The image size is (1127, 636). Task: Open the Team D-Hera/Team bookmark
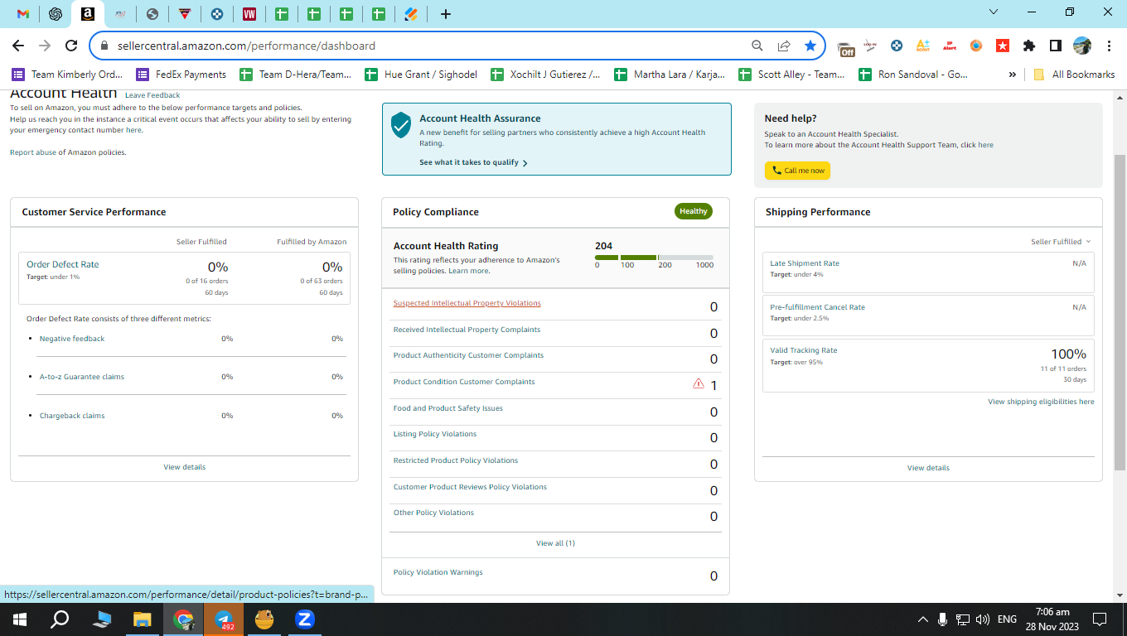tap(296, 75)
